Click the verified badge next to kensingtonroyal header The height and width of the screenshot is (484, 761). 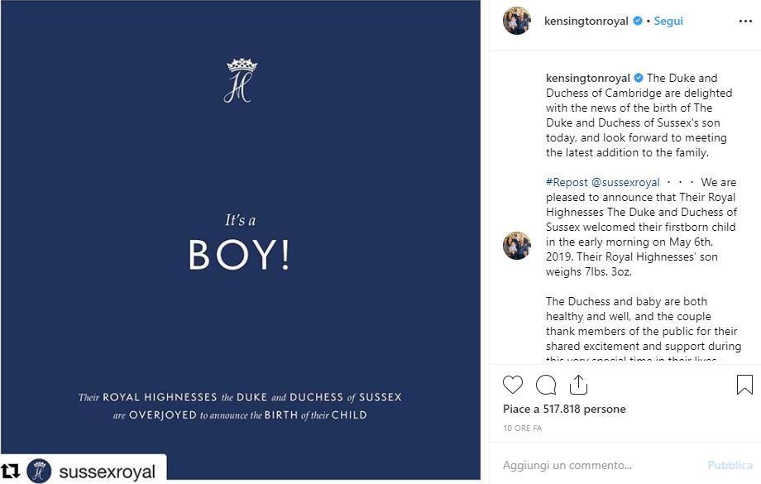pyautogui.click(x=639, y=21)
